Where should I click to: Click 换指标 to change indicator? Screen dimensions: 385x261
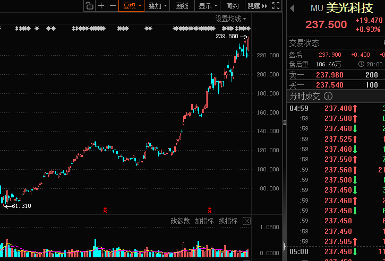tap(228, 221)
